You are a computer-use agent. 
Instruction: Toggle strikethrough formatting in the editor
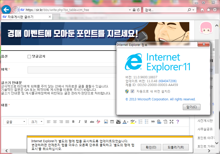pos(92,122)
